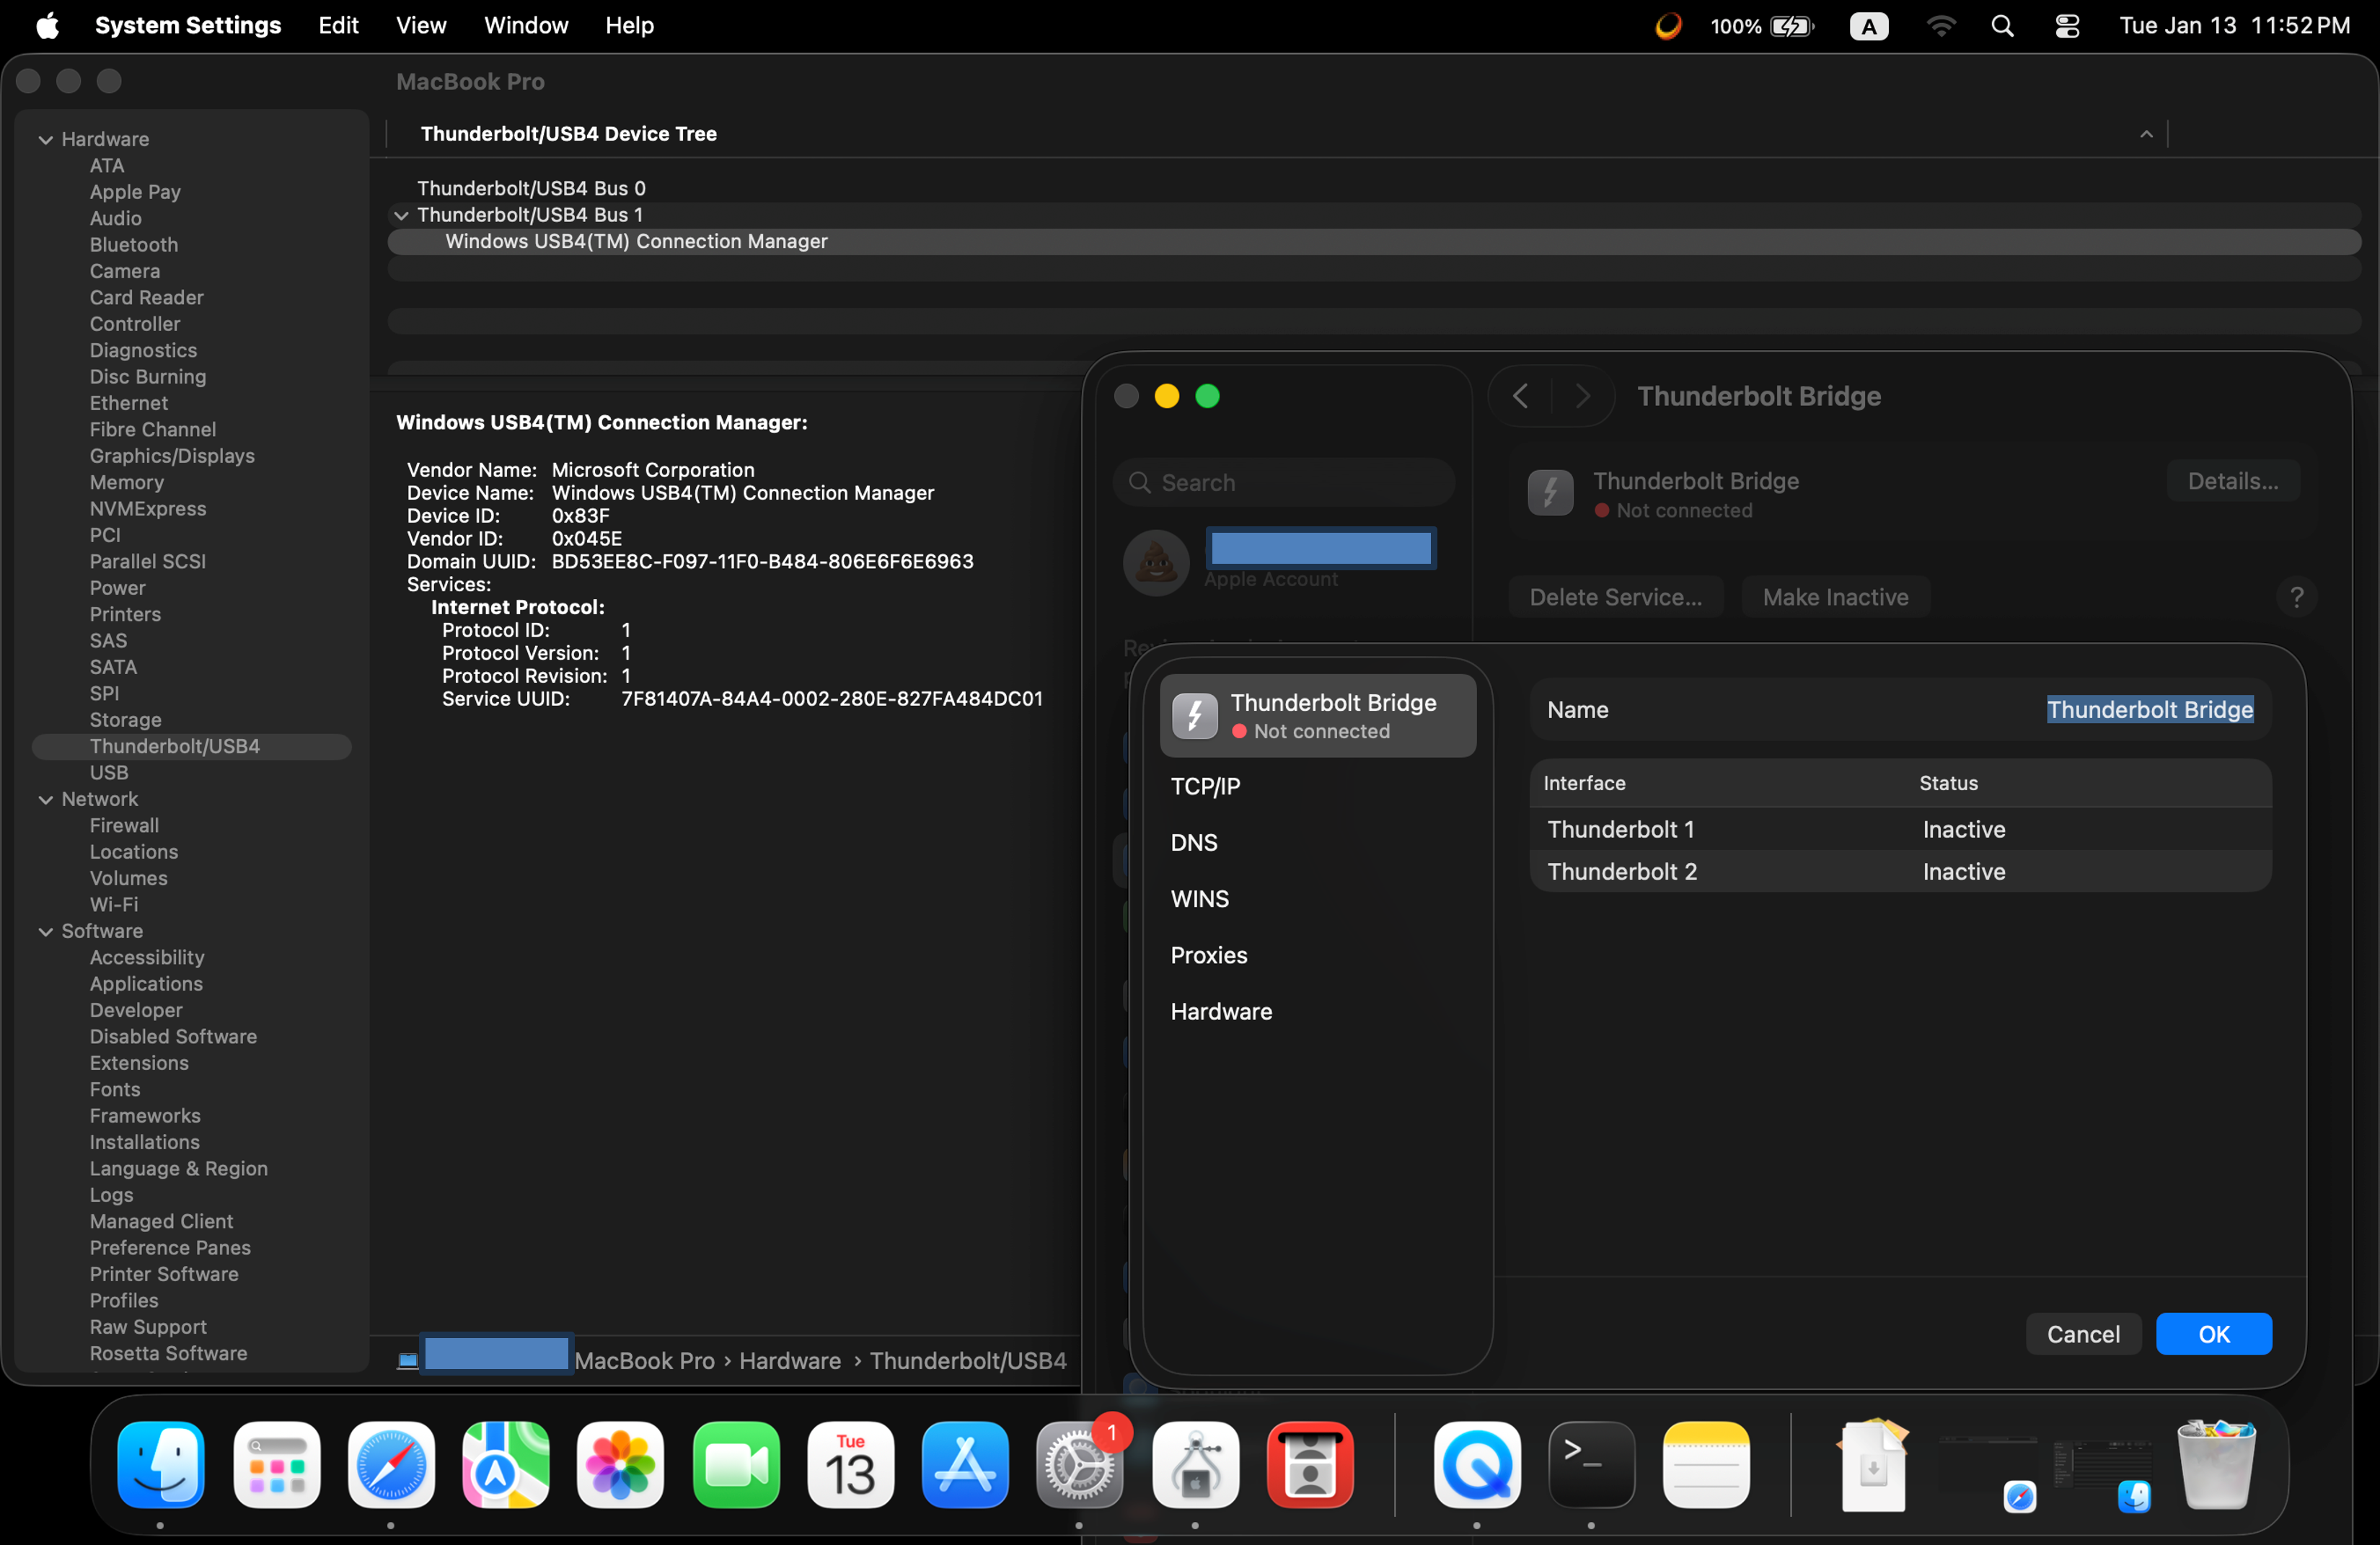
Task: Click the help question mark button
Action: click(x=2296, y=597)
